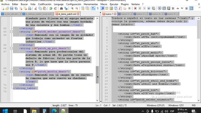Image resolution: width=201 pixels, height=113 pixels.
Task: Click the Stop recording macro icon
Action: 140,8
